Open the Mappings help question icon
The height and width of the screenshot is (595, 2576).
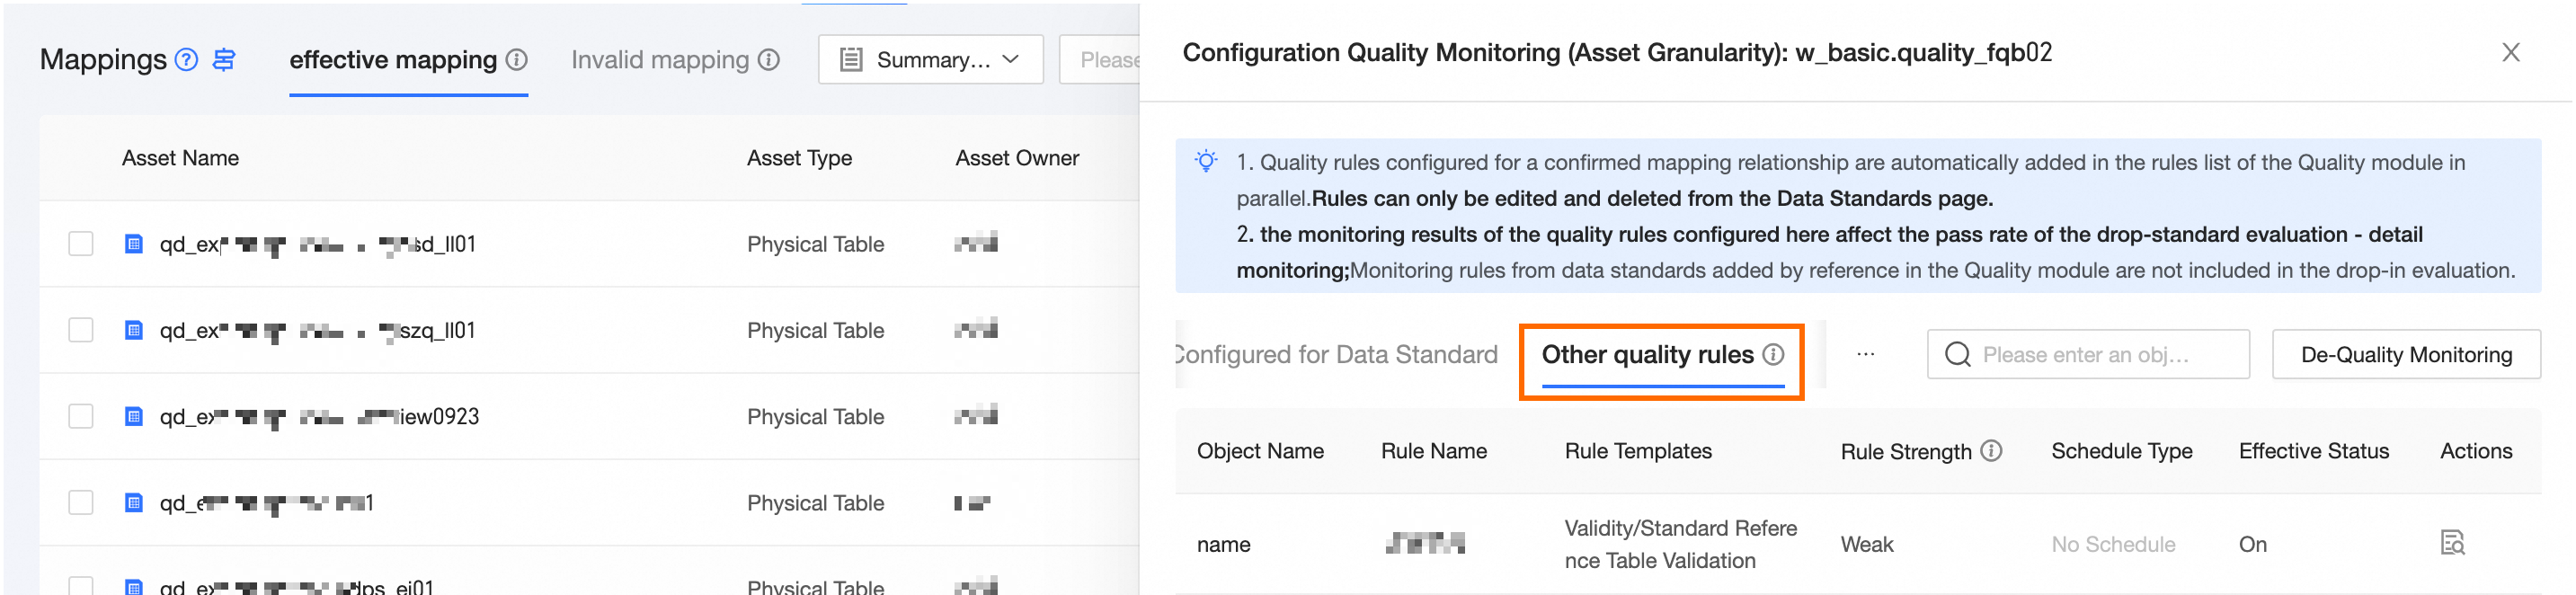[186, 60]
